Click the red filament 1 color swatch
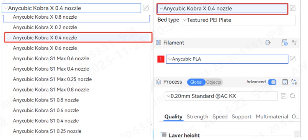This screenshot has width=308, height=140. pyautogui.click(x=161, y=59)
